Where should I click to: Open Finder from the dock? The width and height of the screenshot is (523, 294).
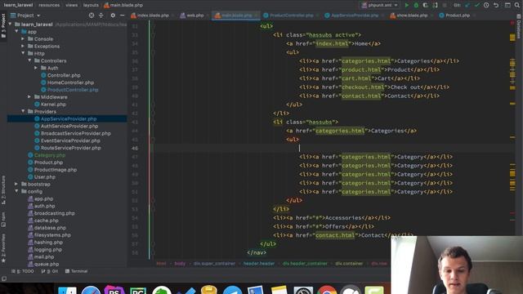coord(67,290)
